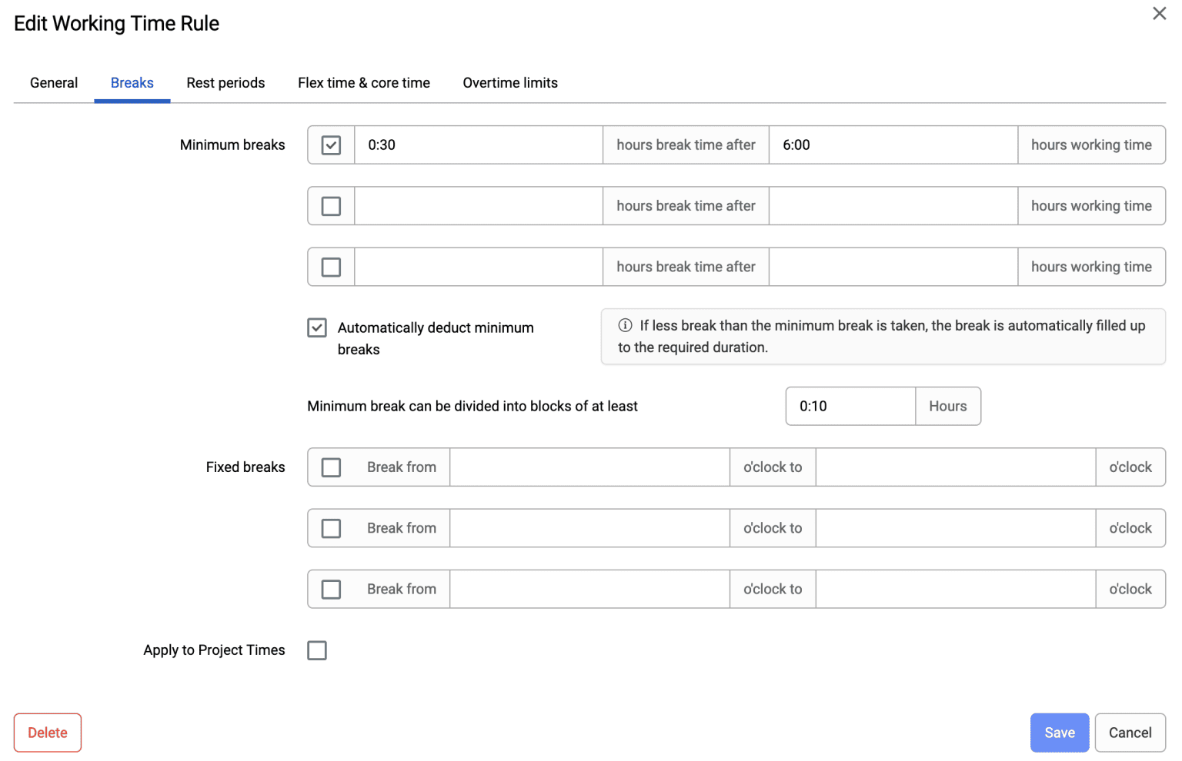Delete this working time rule
1182x761 pixels.
(47, 732)
